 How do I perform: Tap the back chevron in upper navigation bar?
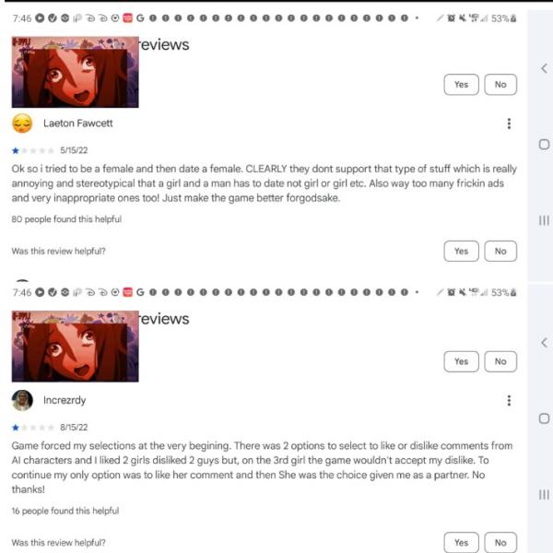544,68
